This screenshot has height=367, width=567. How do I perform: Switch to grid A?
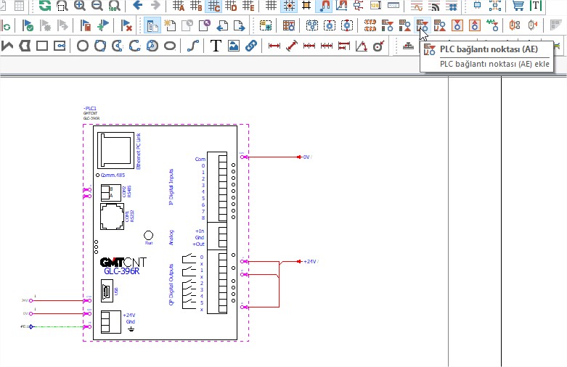(x=179, y=5)
